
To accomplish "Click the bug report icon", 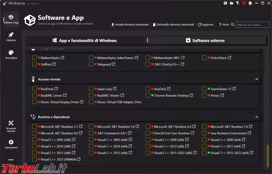I will tap(250, 3).
